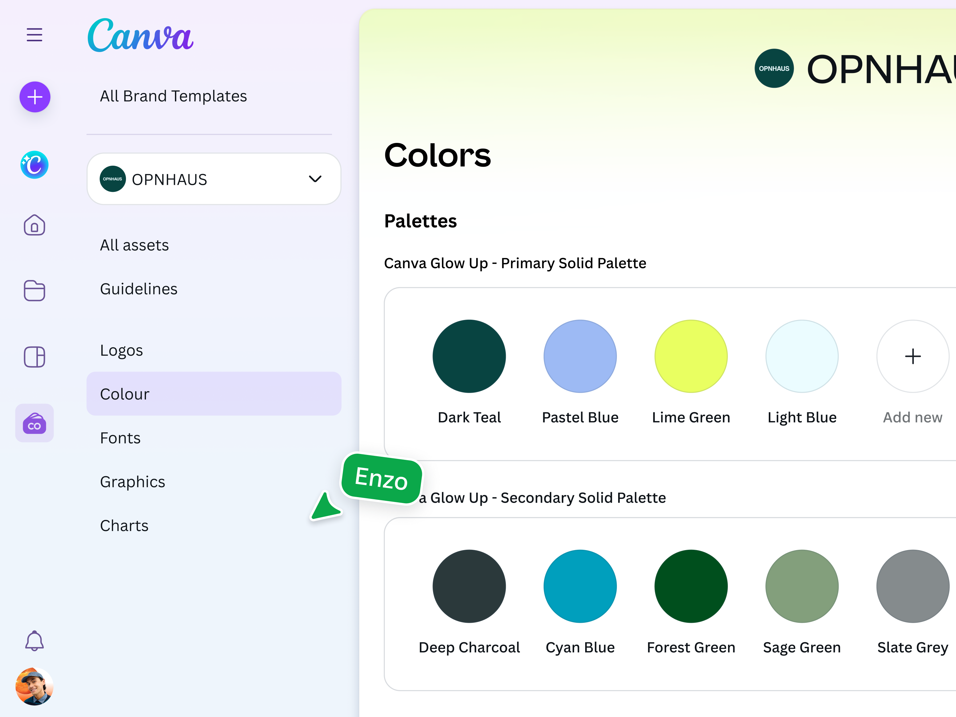Select the Dark Teal color swatch
Screen dimensions: 956x717
tap(469, 356)
